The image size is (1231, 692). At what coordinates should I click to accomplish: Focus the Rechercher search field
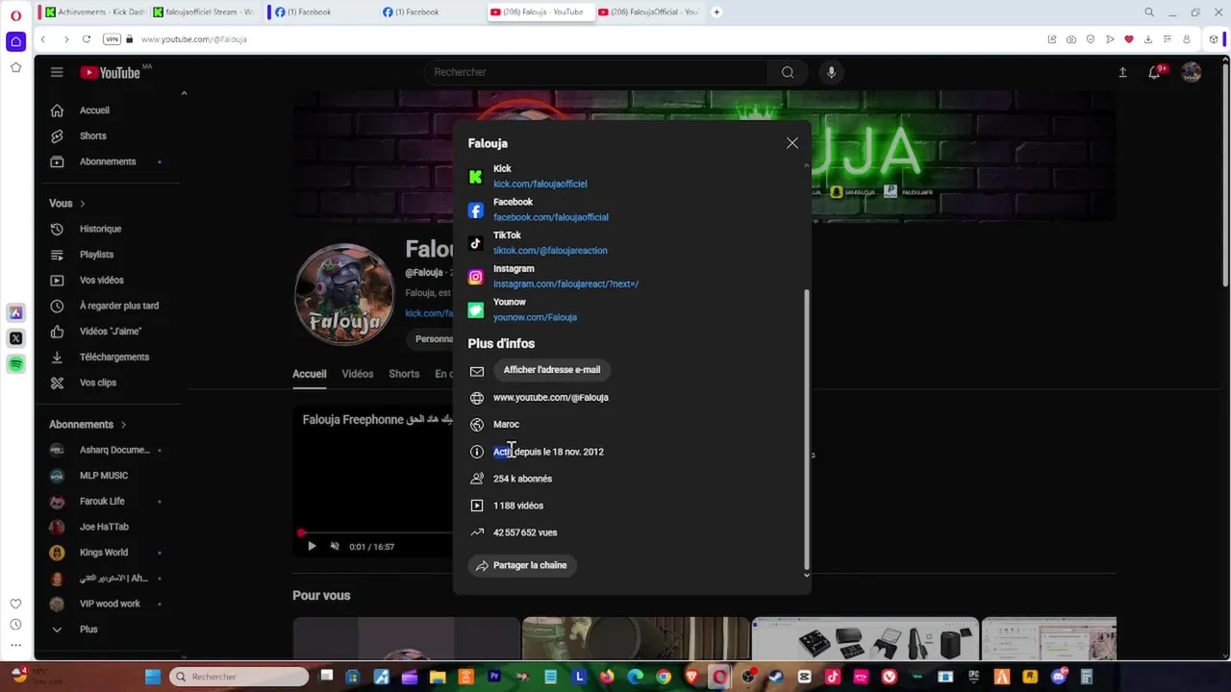594,72
